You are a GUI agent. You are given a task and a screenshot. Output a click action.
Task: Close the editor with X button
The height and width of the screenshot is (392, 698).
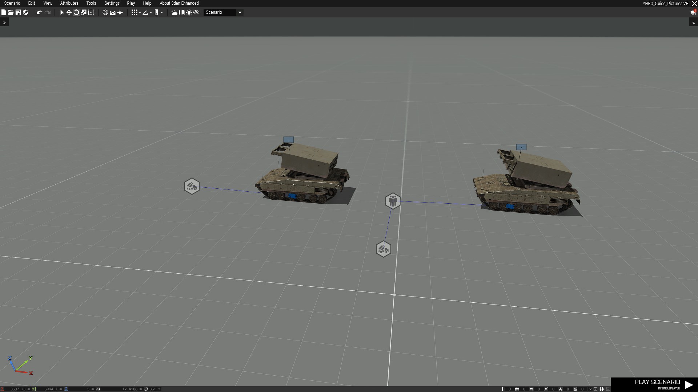tap(694, 4)
